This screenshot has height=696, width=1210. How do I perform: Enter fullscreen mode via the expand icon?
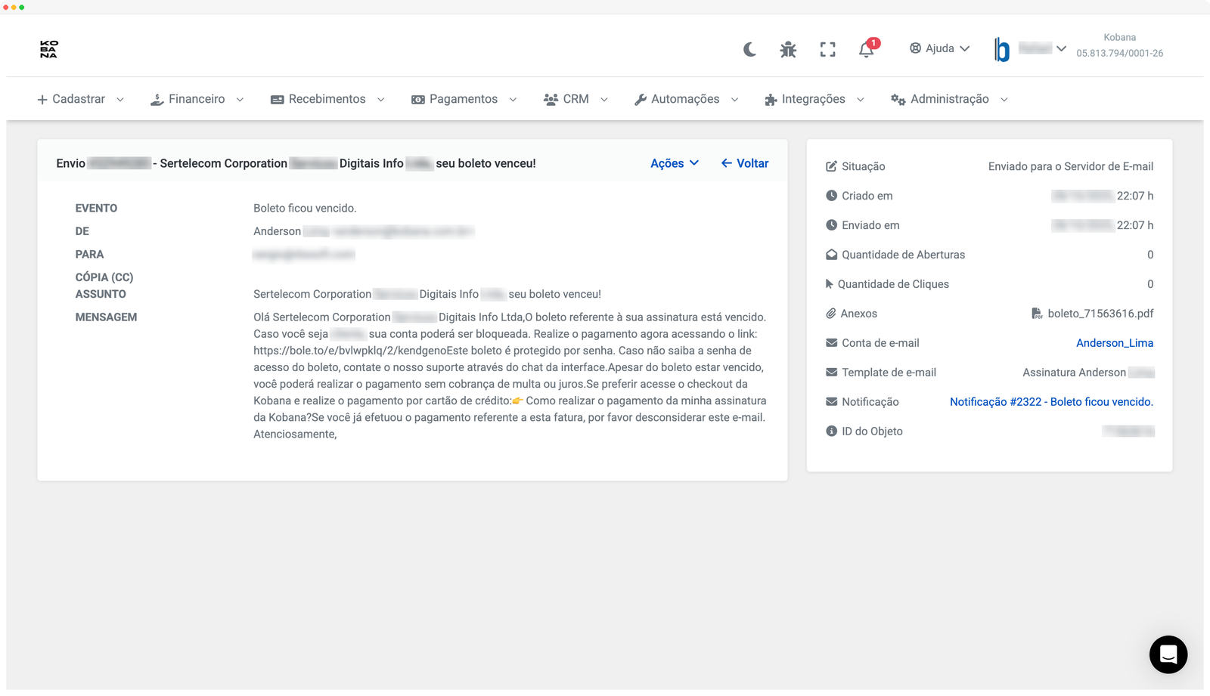click(827, 48)
